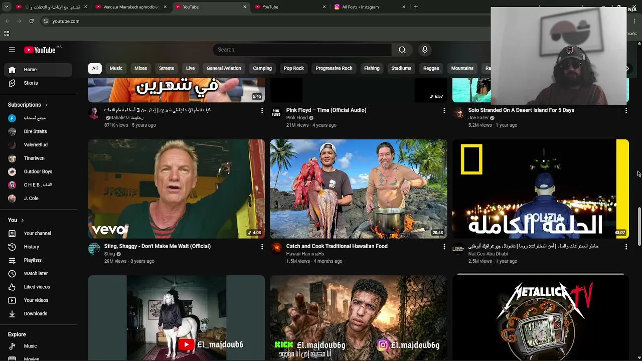Select the All filter chip

(95, 68)
